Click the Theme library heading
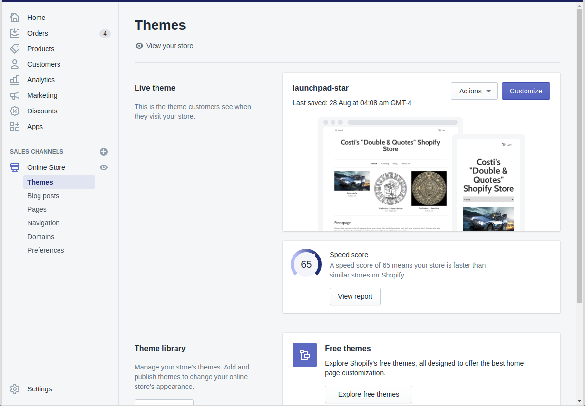 tap(160, 349)
